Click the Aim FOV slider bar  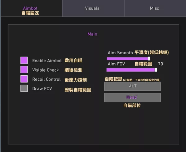[x=130, y=70]
